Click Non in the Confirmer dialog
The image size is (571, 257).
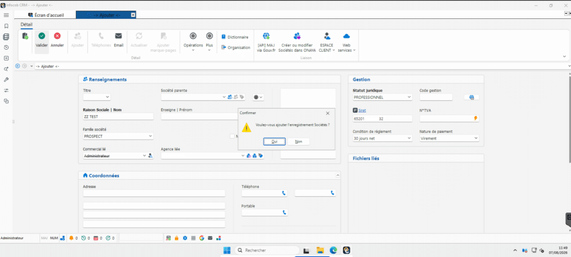click(x=299, y=142)
